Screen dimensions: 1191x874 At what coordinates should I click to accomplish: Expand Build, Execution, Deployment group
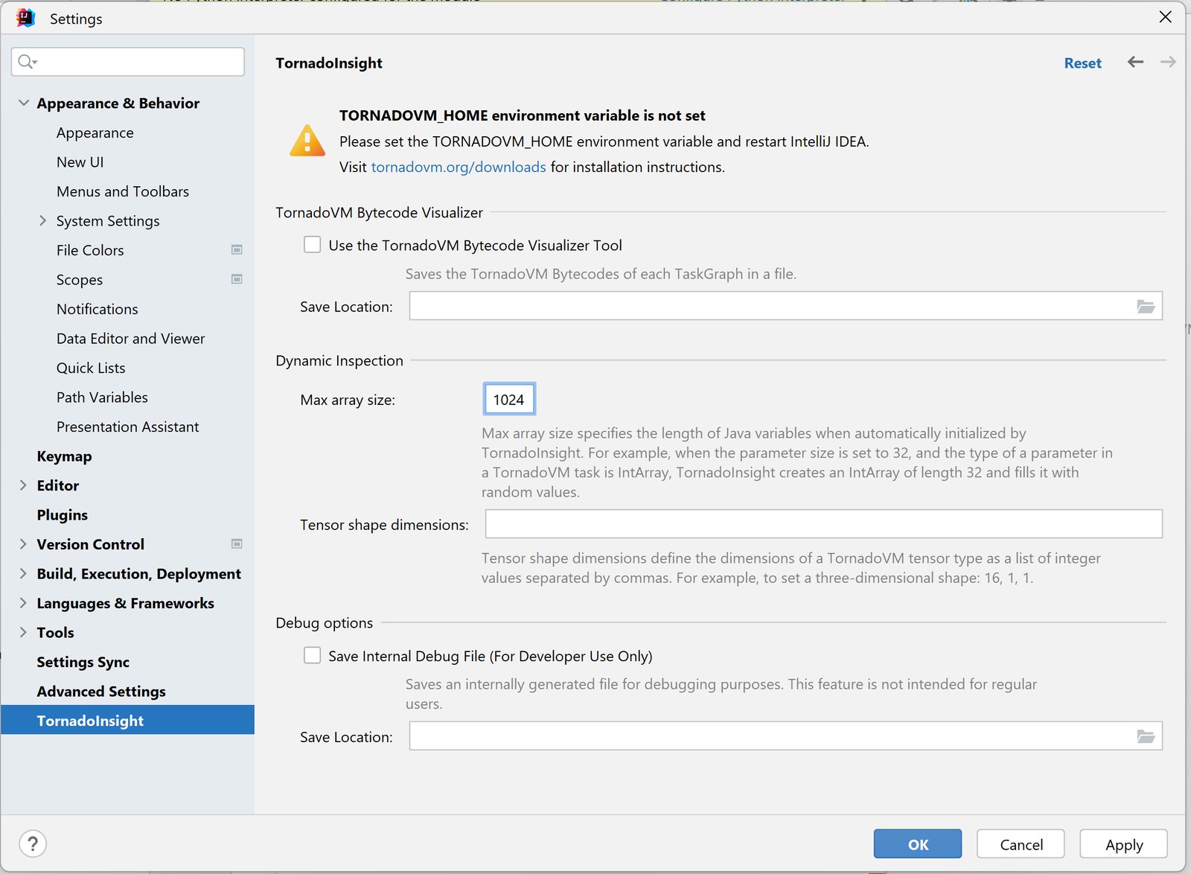(23, 573)
